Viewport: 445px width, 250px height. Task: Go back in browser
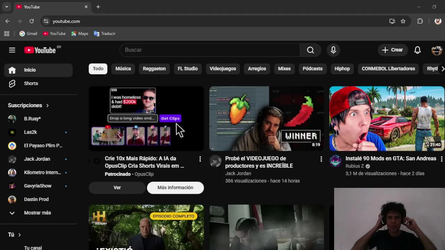(x=7, y=21)
